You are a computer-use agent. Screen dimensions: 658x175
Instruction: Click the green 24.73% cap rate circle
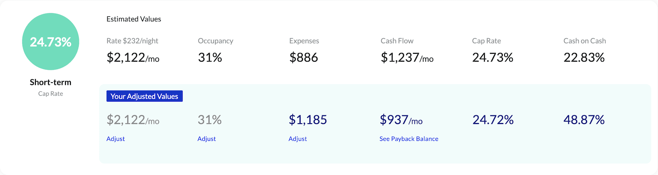click(51, 41)
